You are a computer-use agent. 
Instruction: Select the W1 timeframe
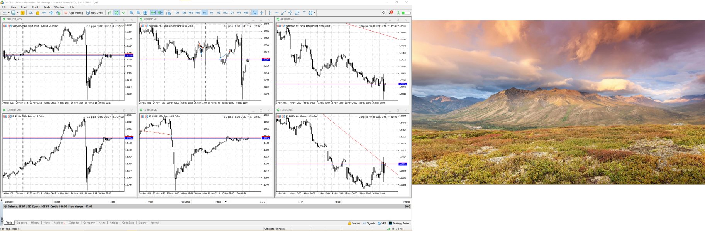coord(239,13)
